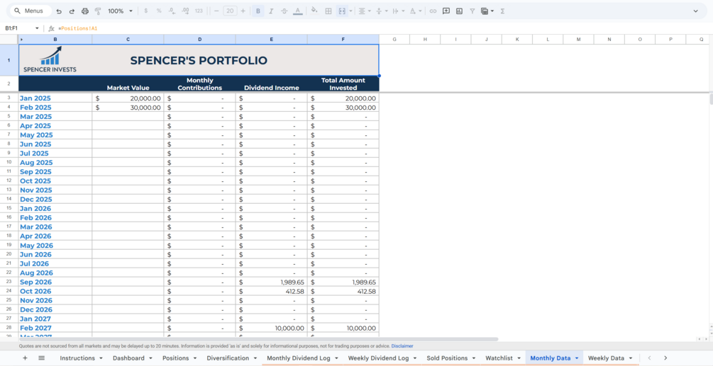
Task: Click the Total Amount Invested header cell
Action: tap(343, 84)
